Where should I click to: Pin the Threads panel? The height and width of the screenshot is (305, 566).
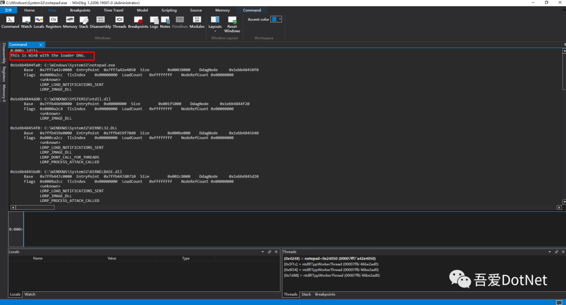[x=556, y=252]
